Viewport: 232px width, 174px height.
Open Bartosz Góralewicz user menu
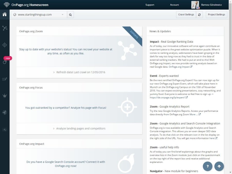coord(211,5)
